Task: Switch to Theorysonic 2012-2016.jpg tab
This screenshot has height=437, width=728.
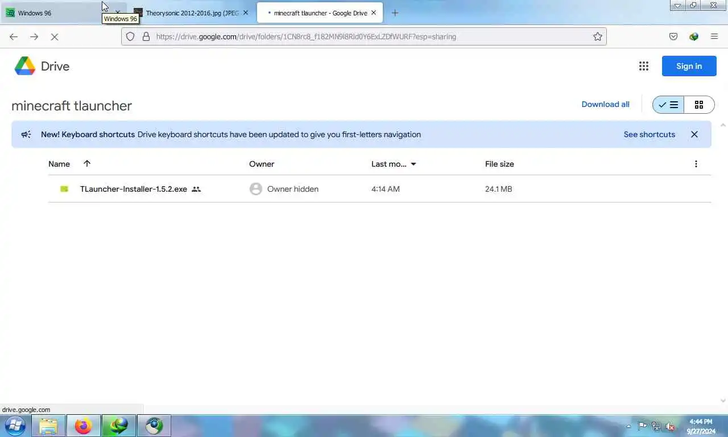Action: [x=192, y=13]
